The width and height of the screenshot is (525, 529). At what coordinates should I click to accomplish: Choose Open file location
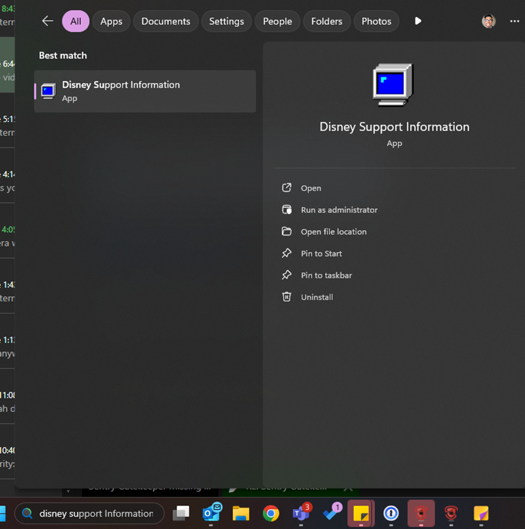(333, 232)
